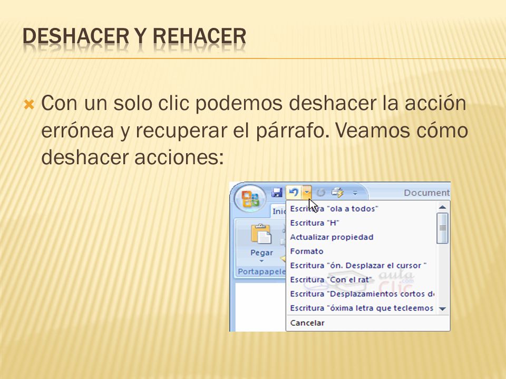Click the round Office button

coord(250,198)
